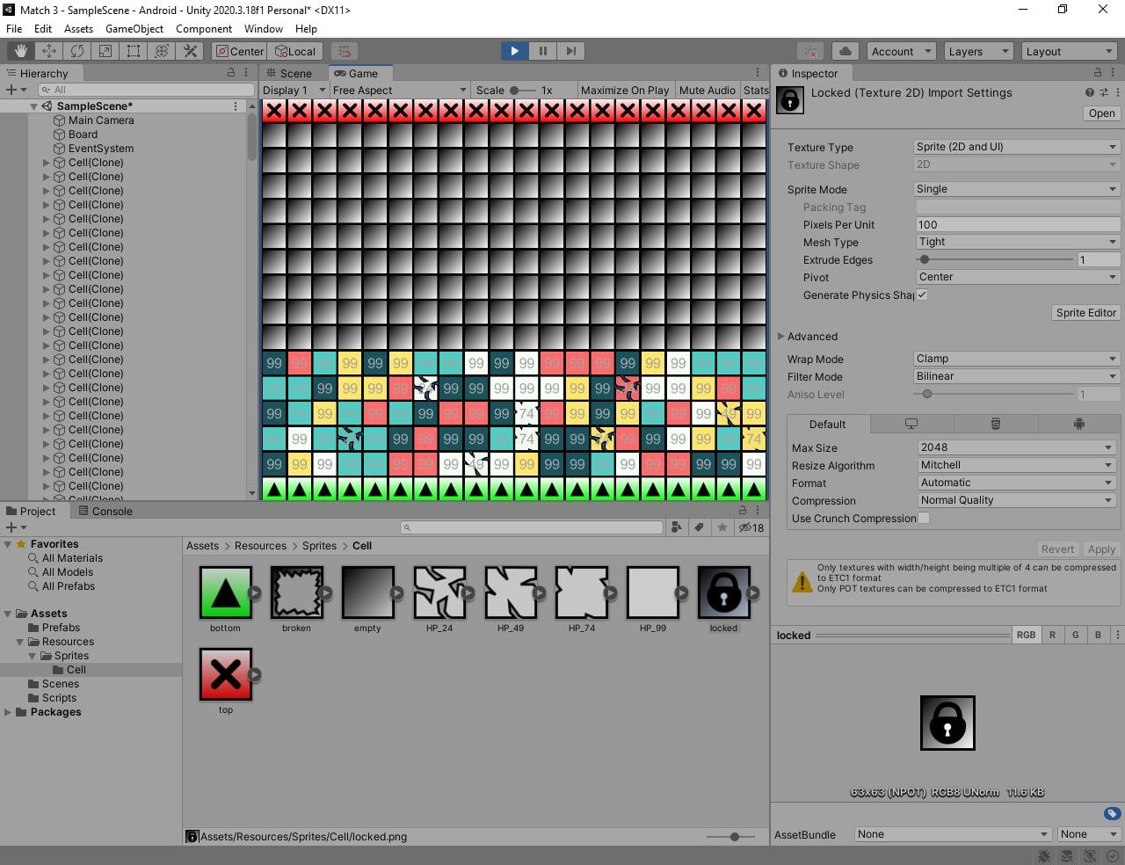Toggle Local rotation handle button
The height and width of the screenshot is (865, 1125).
295,51
